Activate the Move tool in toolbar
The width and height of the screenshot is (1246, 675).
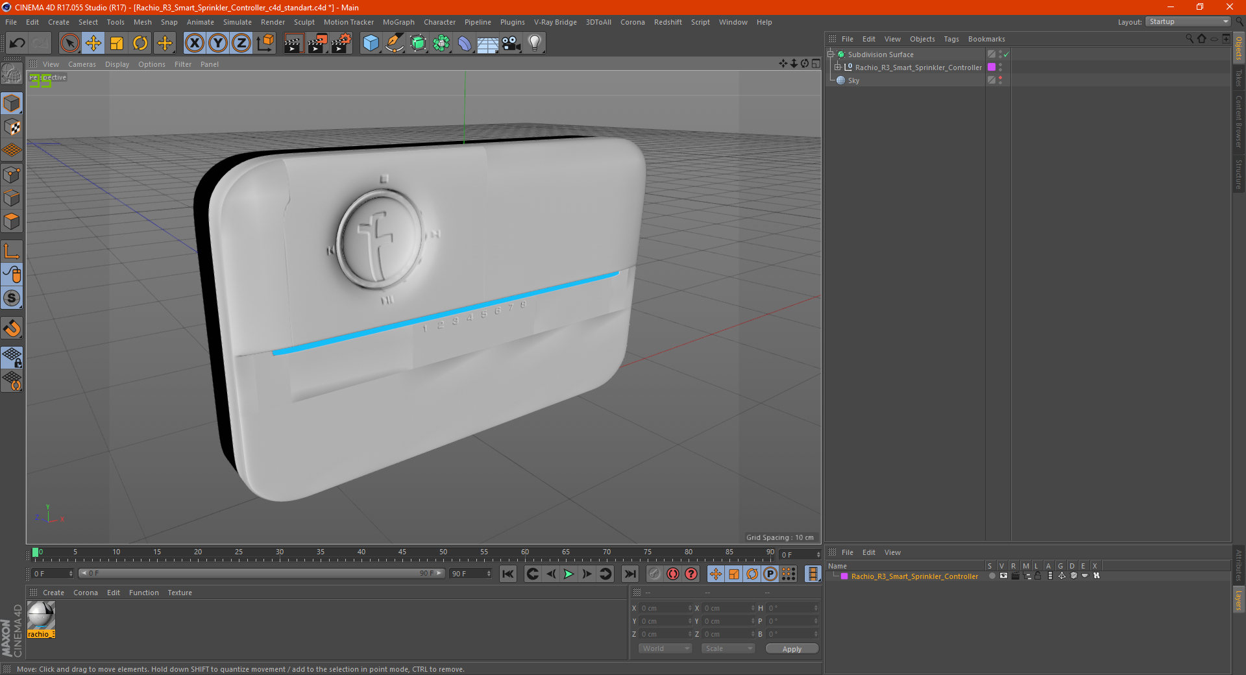[93, 43]
